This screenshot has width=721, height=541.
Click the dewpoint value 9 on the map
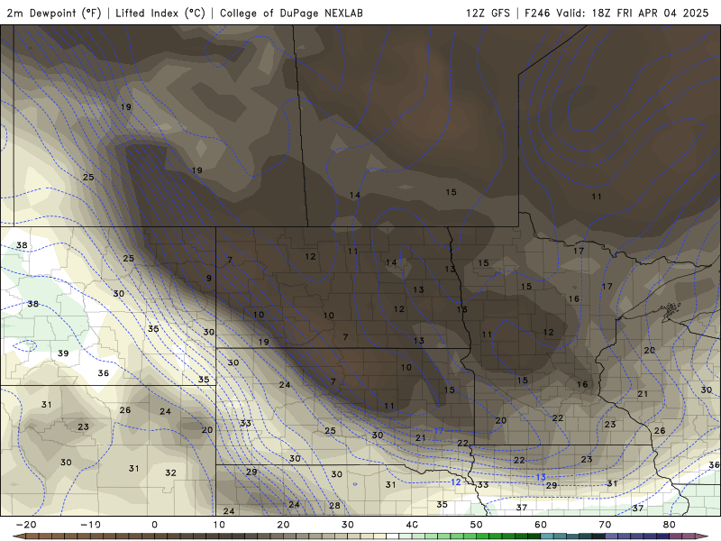click(209, 278)
